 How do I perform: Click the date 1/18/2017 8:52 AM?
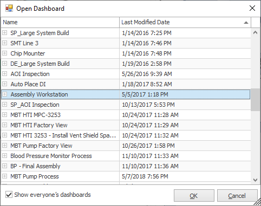[x=147, y=84]
